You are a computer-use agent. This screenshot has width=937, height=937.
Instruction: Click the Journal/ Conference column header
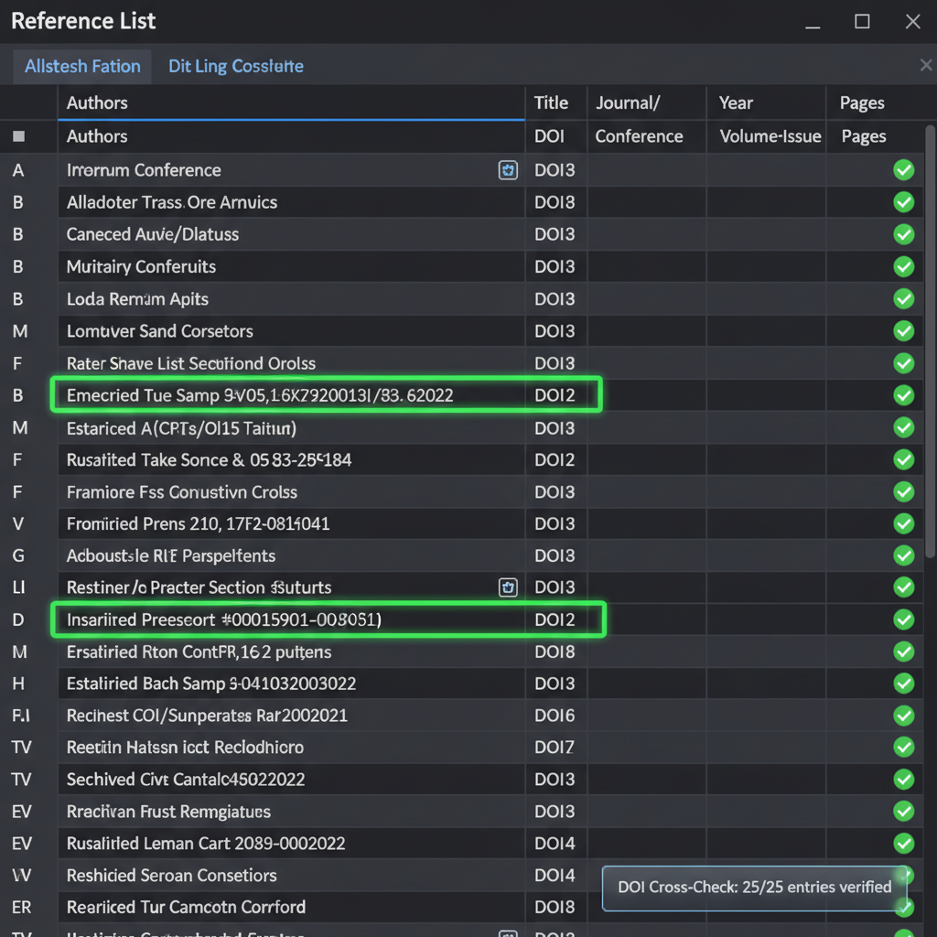[628, 102]
